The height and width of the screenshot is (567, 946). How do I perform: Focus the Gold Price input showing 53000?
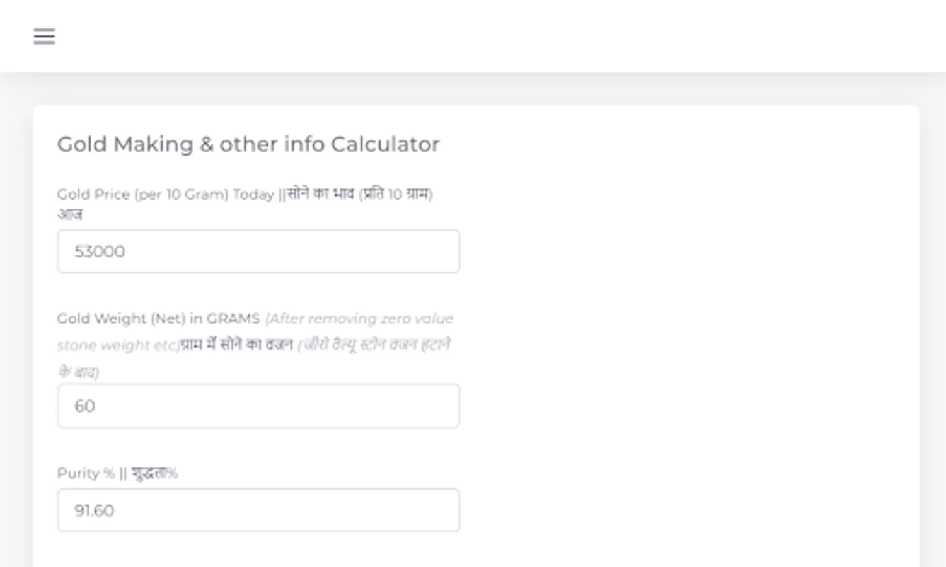pos(258,251)
